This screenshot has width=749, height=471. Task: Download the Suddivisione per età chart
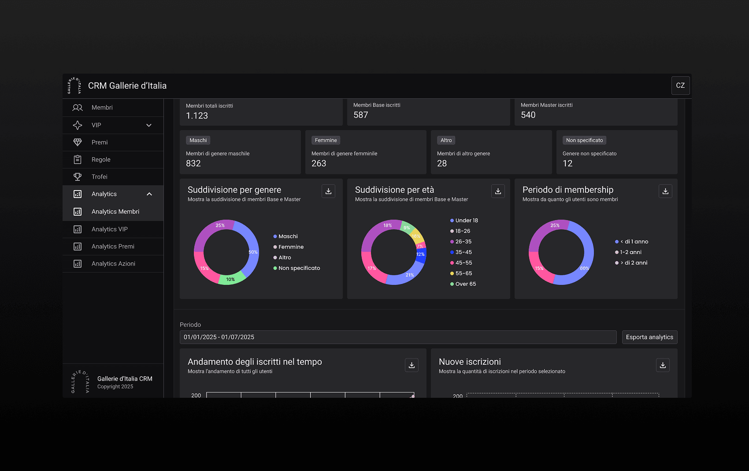click(498, 191)
